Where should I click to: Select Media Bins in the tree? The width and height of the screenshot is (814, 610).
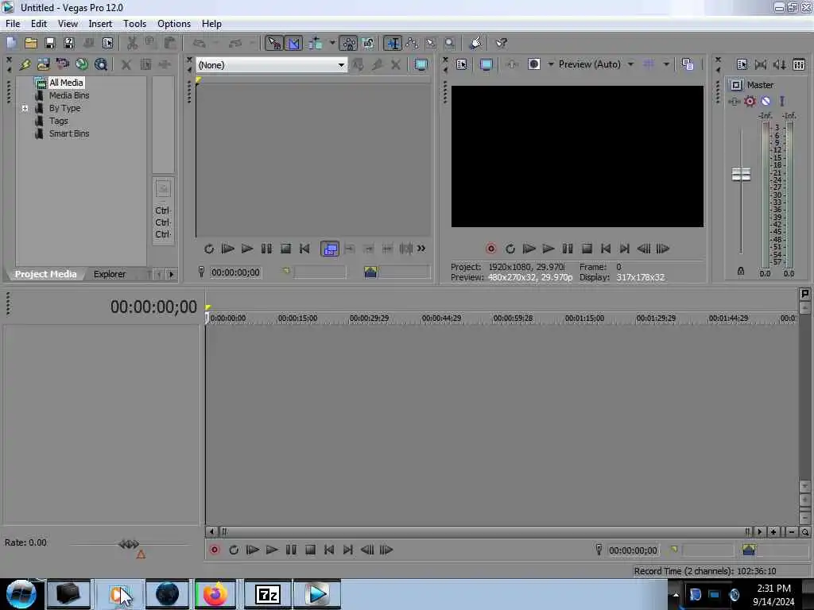point(69,95)
